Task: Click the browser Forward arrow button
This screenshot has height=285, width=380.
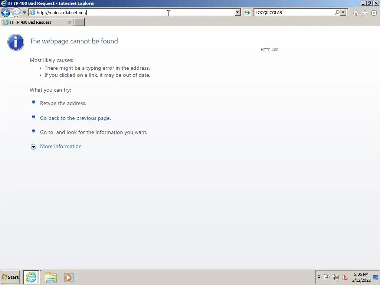Action: pyautogui.click(x=16, y=12)
